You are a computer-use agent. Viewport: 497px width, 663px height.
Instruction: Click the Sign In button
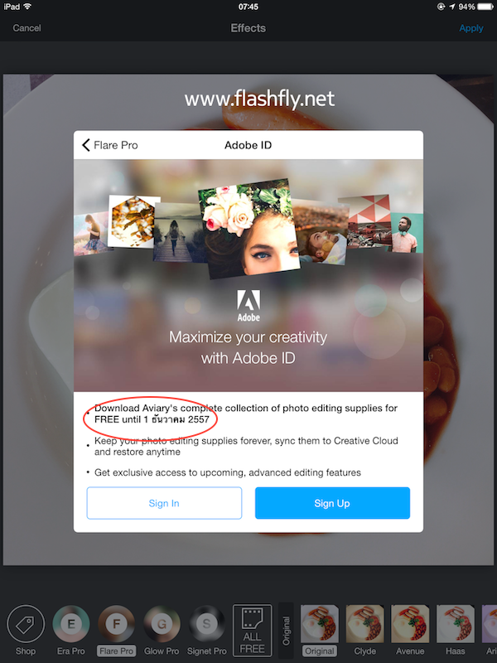coord(164,503)
